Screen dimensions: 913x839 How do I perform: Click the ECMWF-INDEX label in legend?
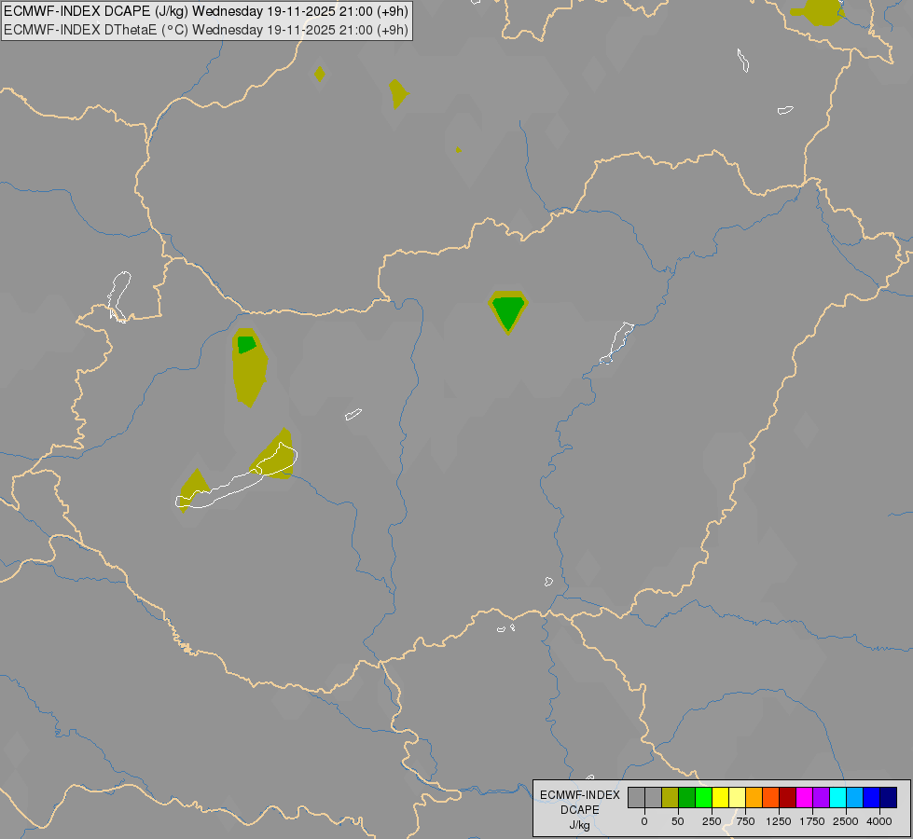click(580, 795)
